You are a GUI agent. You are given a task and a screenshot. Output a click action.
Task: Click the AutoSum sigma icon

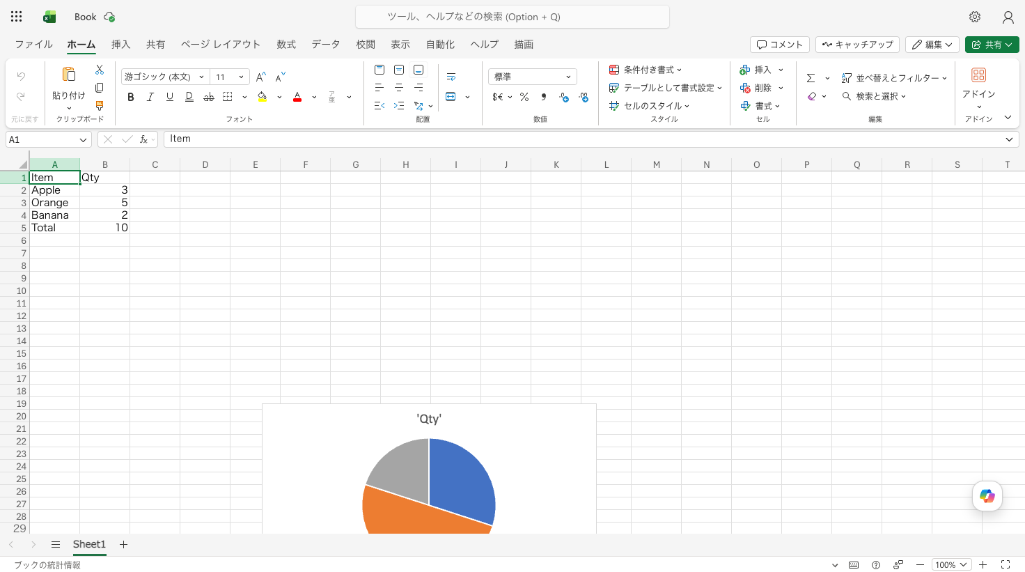pos(811,78)
